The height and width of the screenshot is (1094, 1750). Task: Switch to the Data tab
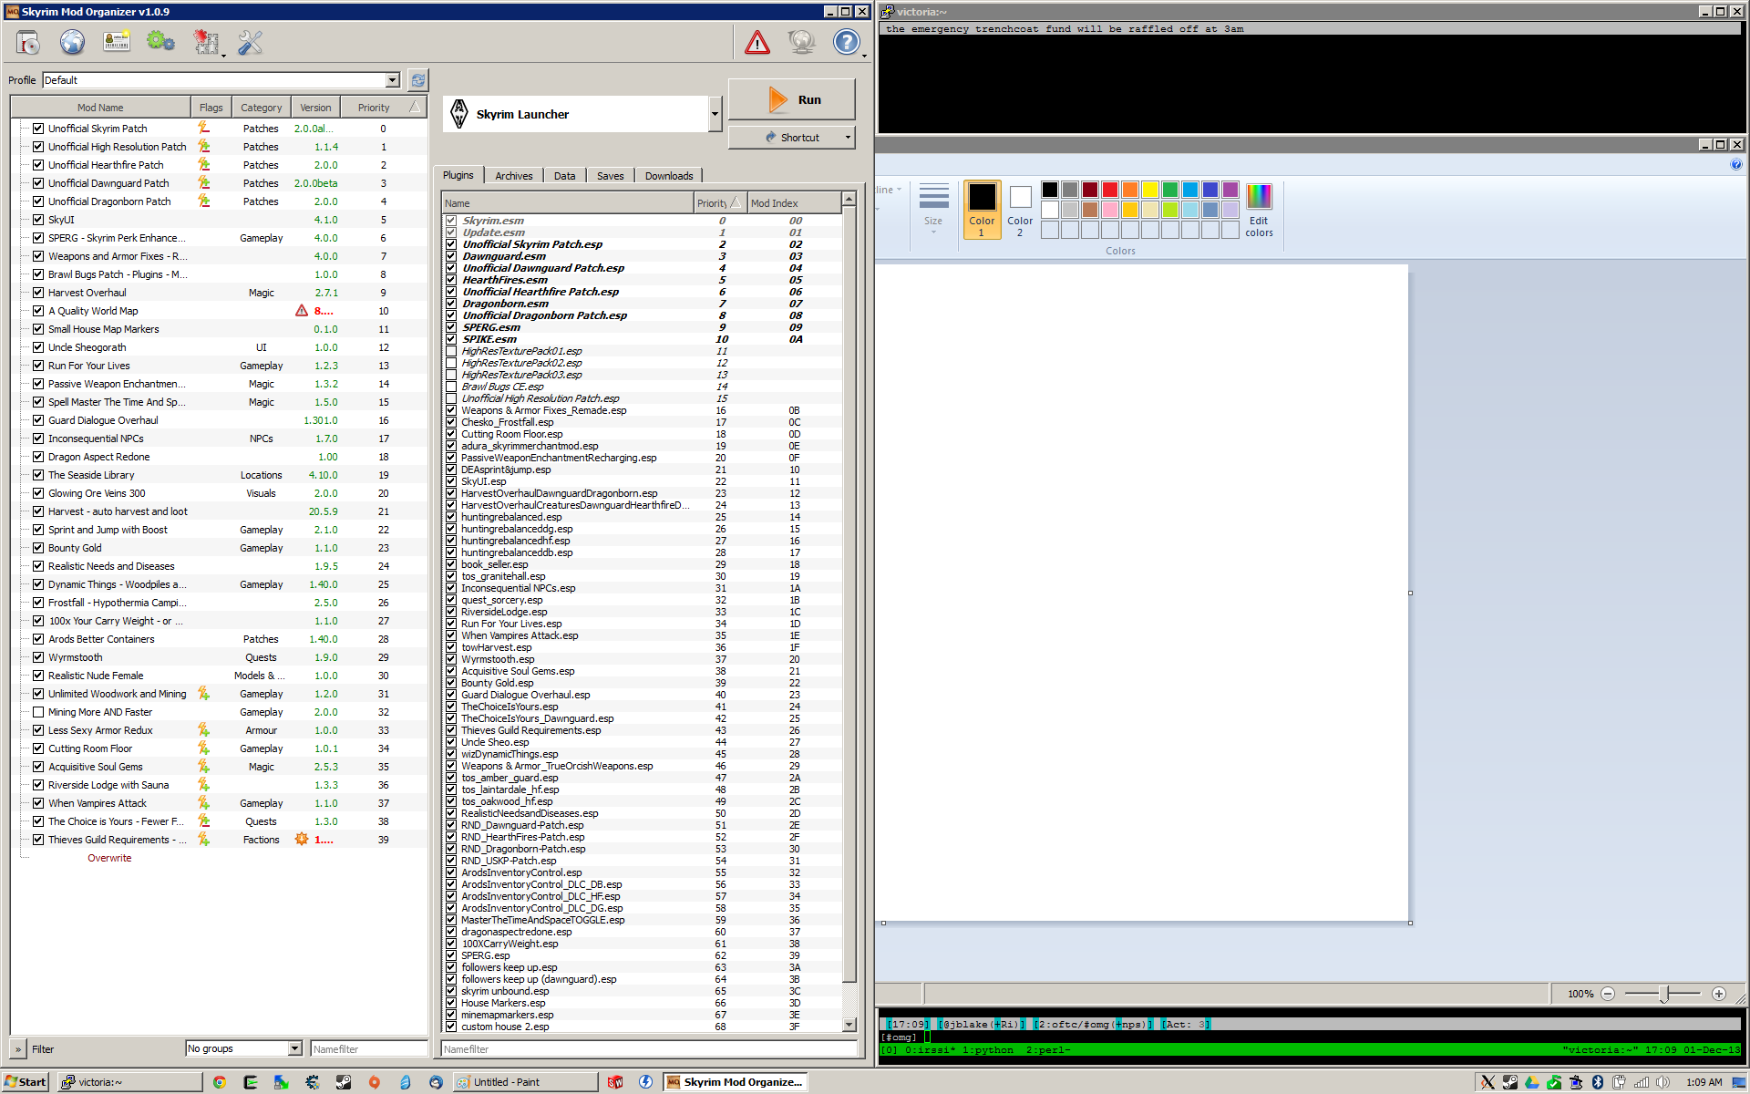[x=565, y=176]
